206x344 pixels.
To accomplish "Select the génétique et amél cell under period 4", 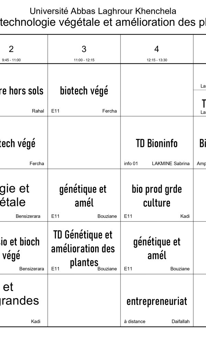I will [157, 248].
